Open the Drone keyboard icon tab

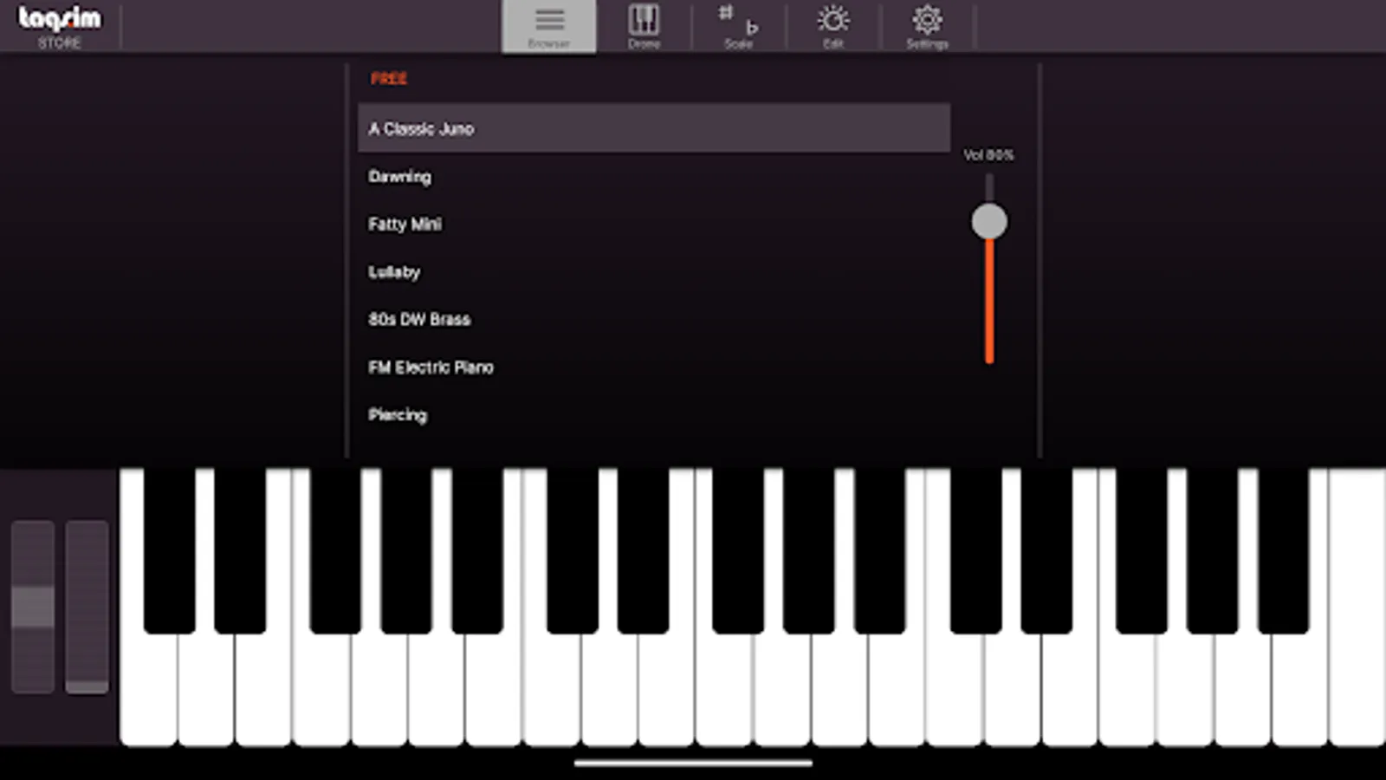[644, 27]
